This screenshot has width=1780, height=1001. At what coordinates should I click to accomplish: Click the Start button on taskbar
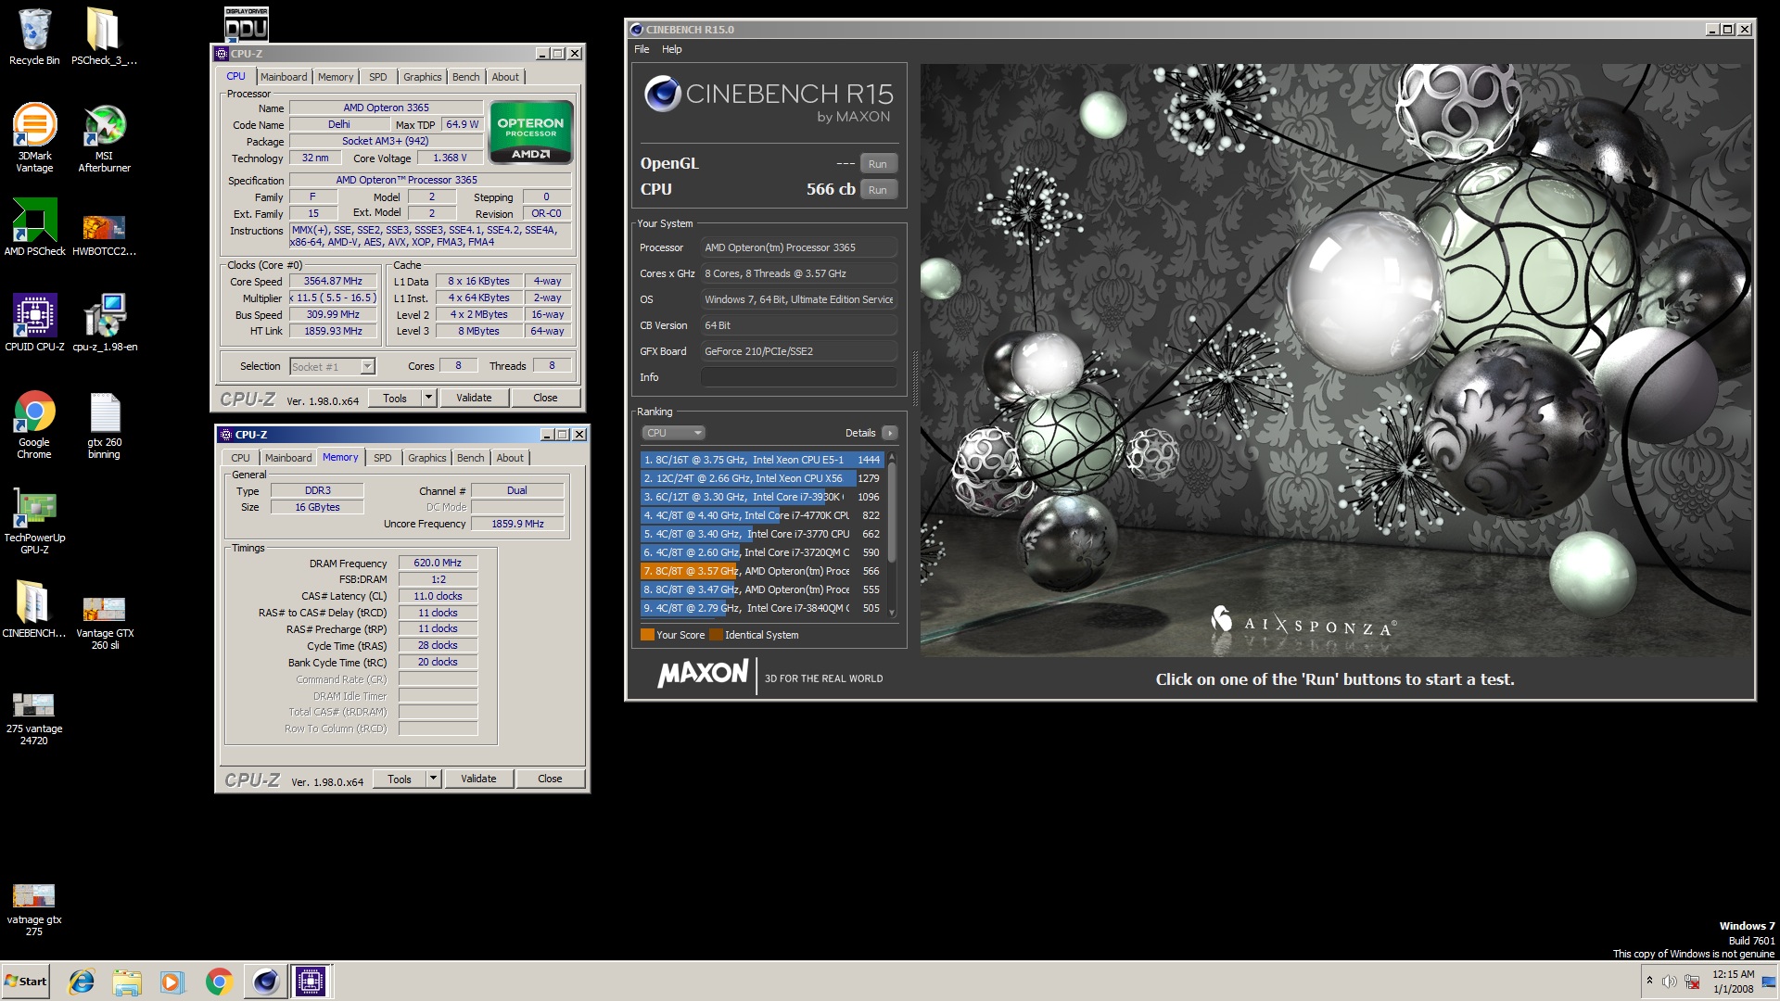[x=25, y=982]
